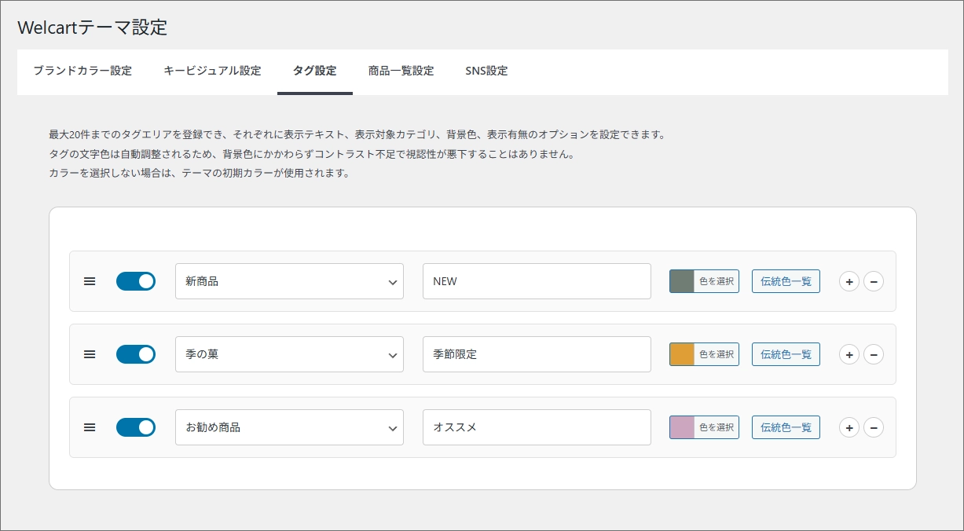Click the plus icon on the 季の菓 row
Screen dimensions: 964x531
click(849, 354)
